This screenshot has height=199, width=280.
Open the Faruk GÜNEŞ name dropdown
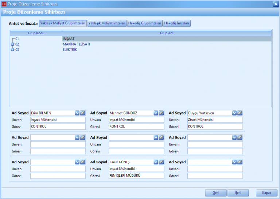[x=156, y=162]
